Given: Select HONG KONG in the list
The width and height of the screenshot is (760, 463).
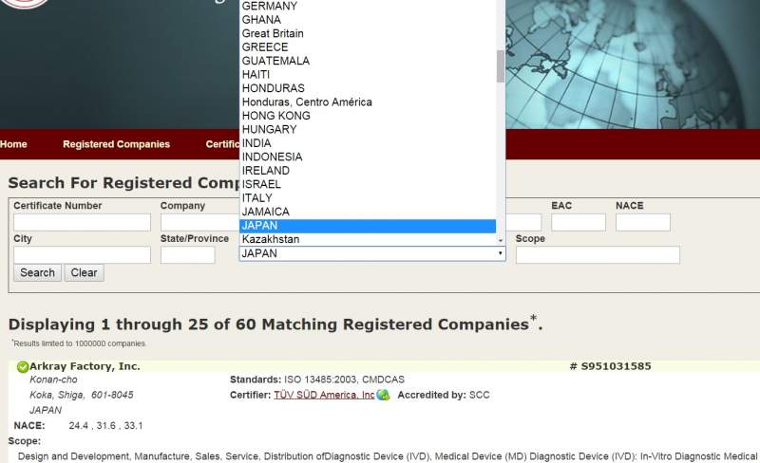Looking at the screenshot, I should click(x=368, y=116).
